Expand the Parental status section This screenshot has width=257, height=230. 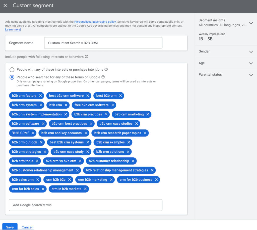251,75
